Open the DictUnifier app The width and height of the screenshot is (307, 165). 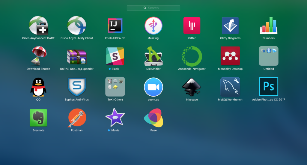click(153, 56)
